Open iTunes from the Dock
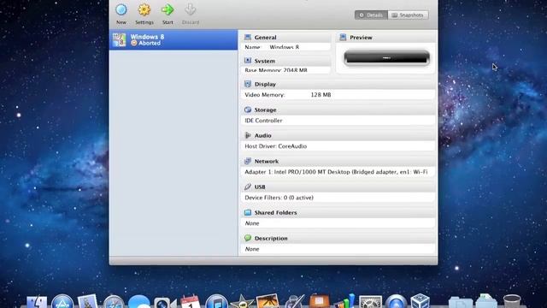The width and height of the screenshot is (547, 308). (x=216, y=302)
